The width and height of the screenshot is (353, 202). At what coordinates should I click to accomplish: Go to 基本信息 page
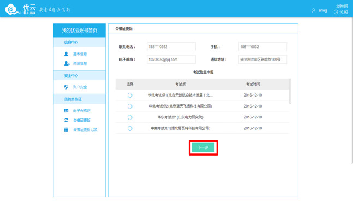pyautogui.click(x=80, y=54)
